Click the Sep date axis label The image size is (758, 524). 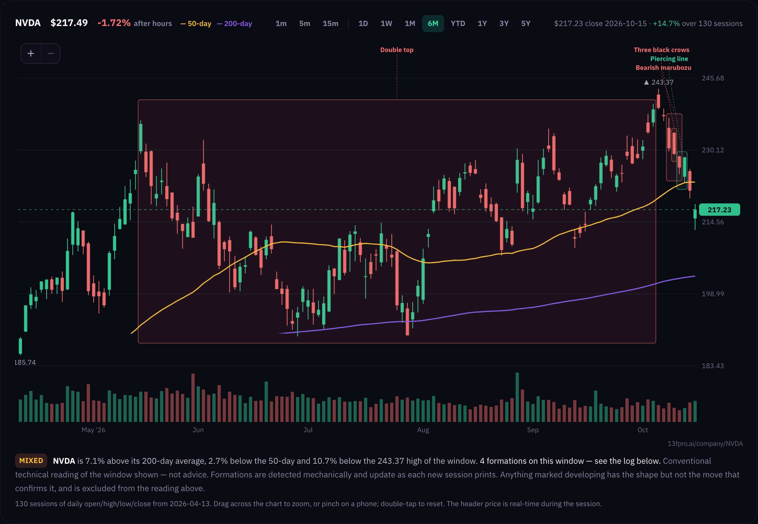[x=533, y=430]
